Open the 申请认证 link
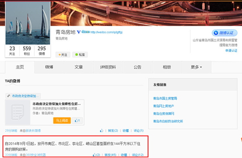 [x=231, y=50]
